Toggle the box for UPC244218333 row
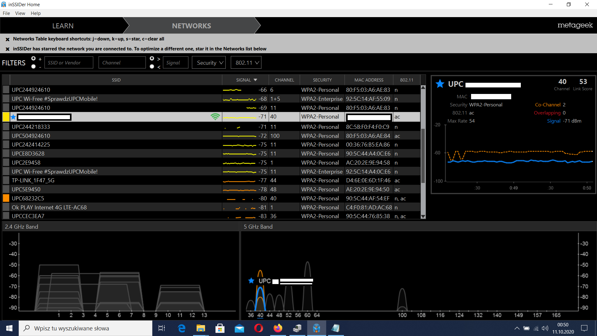The width and height of the screenshot is (597, 336). click(x=6, y=127)
